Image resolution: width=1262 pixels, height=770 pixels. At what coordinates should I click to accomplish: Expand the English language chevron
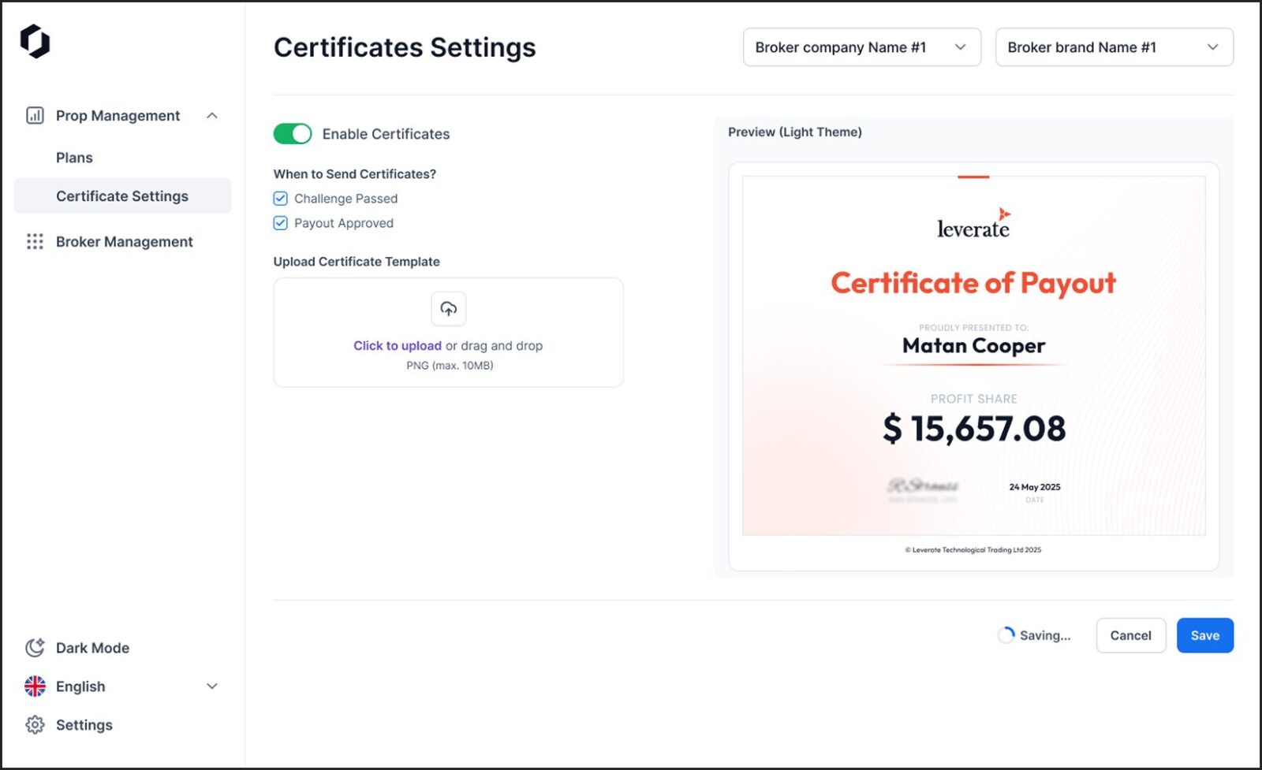point(211,686)
